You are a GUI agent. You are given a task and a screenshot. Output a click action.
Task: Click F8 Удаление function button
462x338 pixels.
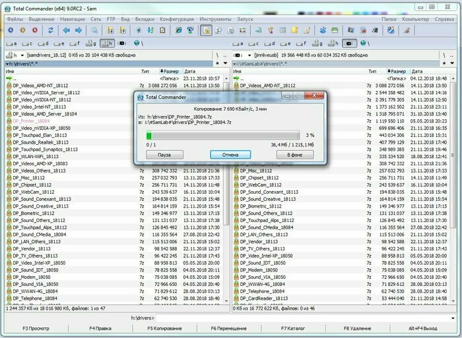[358, 328]
